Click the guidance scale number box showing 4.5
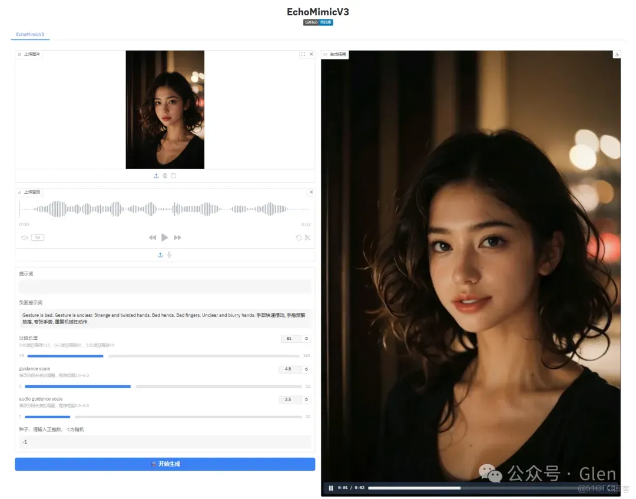The height and width of the screenshot is (499, 636). pyautogui.click(x=290, y=369)
